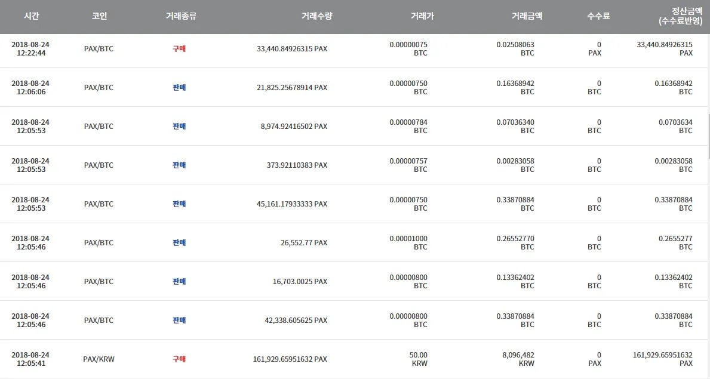Viewport: 710px width, 379px height.
Task: Select quantity 26,552.77 PAX
Action: [304, 243]
